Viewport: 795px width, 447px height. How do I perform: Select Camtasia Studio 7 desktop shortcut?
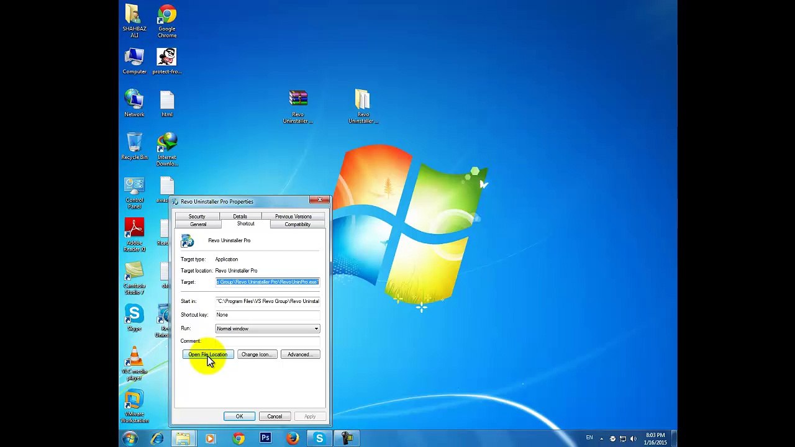pyautogui.click(x=134, y=279)
